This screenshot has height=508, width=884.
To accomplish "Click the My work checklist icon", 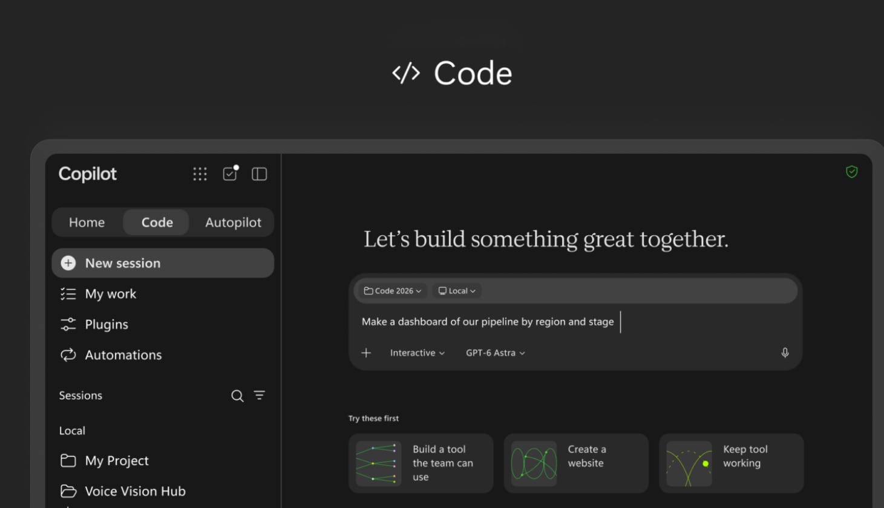I will 68,294.
